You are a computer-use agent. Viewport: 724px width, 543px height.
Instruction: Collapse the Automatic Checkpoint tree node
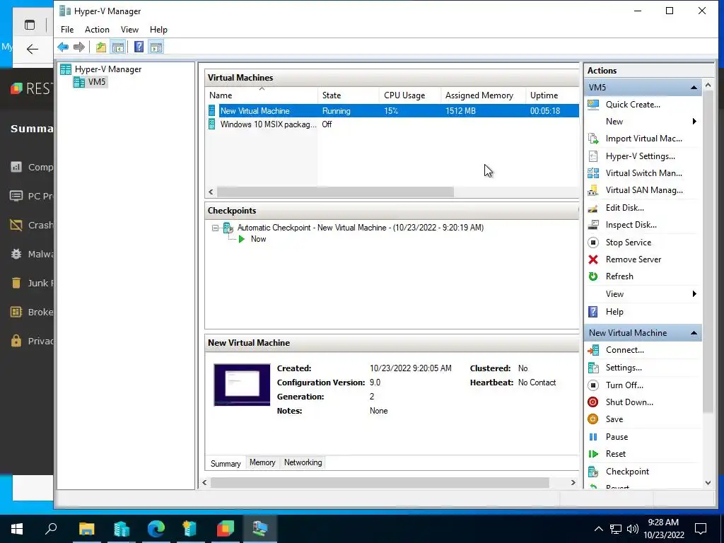point(215,228)
